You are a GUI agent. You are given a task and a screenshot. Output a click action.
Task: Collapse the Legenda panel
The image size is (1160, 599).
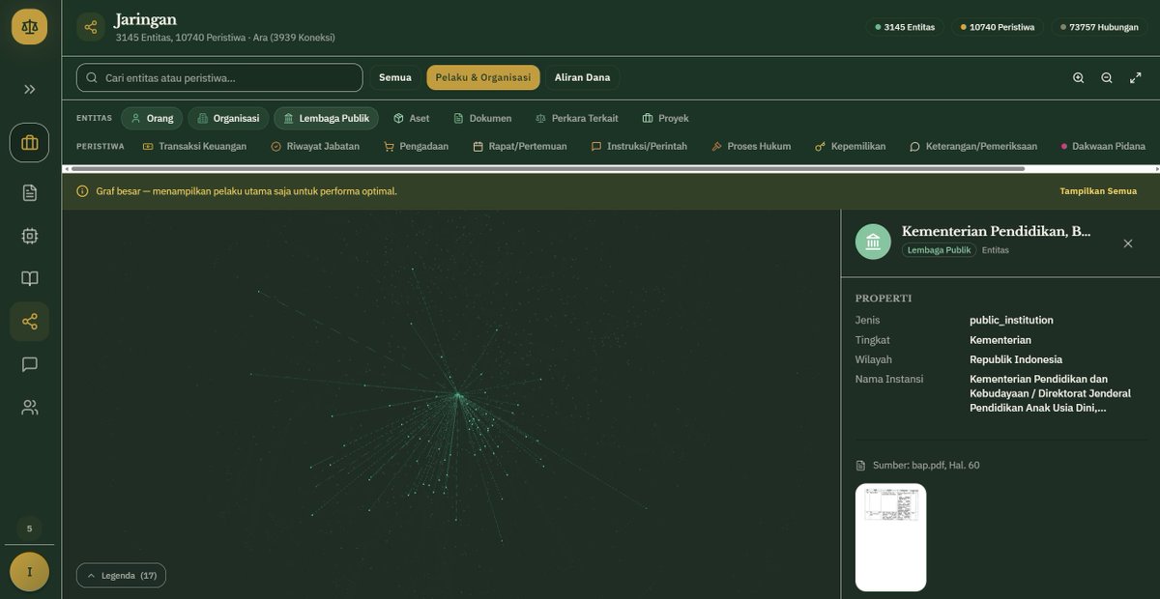coord(121,574)
